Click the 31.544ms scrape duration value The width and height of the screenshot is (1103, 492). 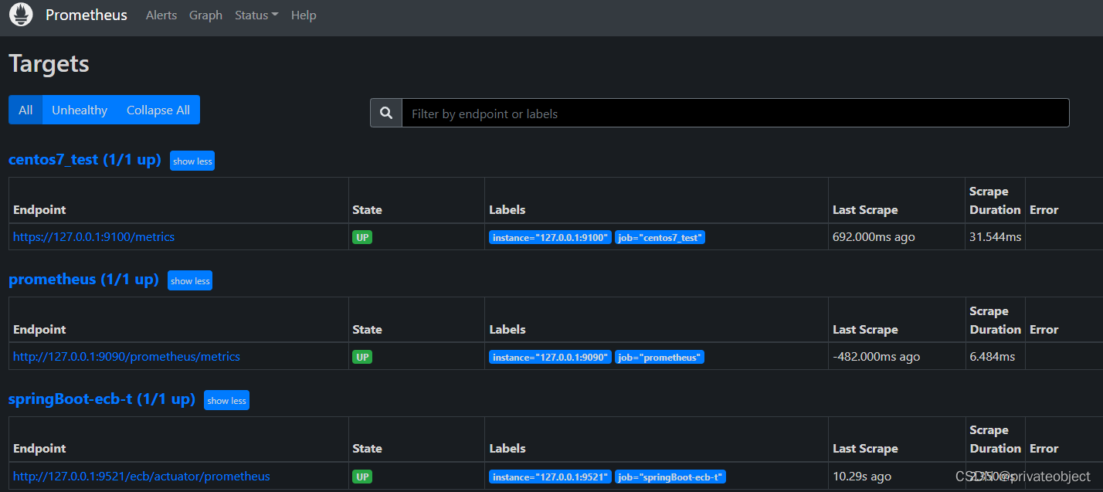(995, 237)
